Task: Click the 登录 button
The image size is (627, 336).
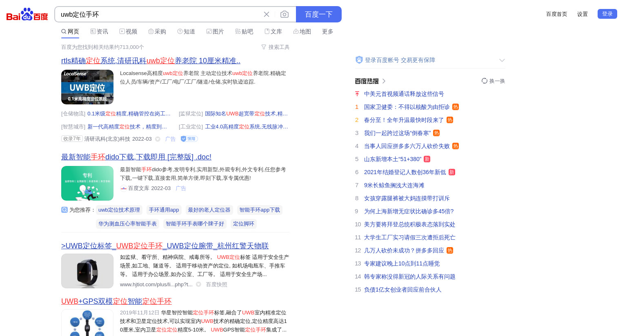Action: click(607, 14)
